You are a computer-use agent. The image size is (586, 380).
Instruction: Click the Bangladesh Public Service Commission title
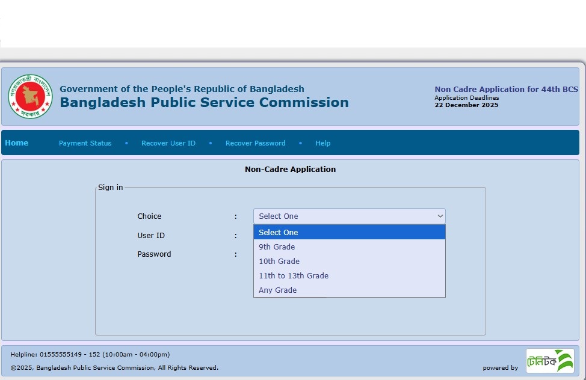(204, 103)
